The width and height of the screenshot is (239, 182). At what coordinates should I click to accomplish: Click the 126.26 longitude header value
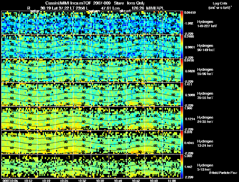(138, 8)
